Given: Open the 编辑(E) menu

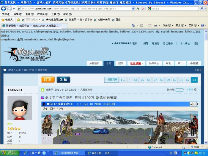Looking at the screenshot, I should [x=18, y=14].
